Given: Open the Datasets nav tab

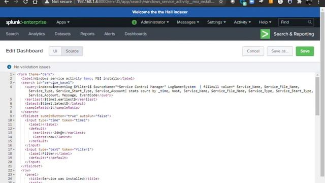Looking at the screenshot, I should [62, 34].
